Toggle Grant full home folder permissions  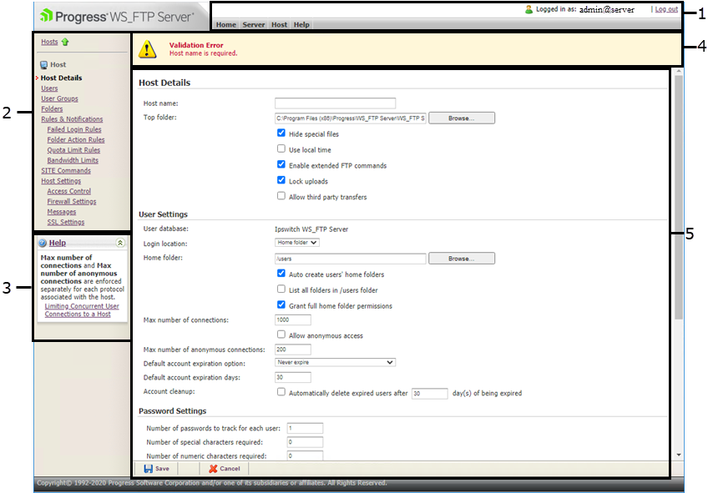pyautogui.click(x=281, y=304)
